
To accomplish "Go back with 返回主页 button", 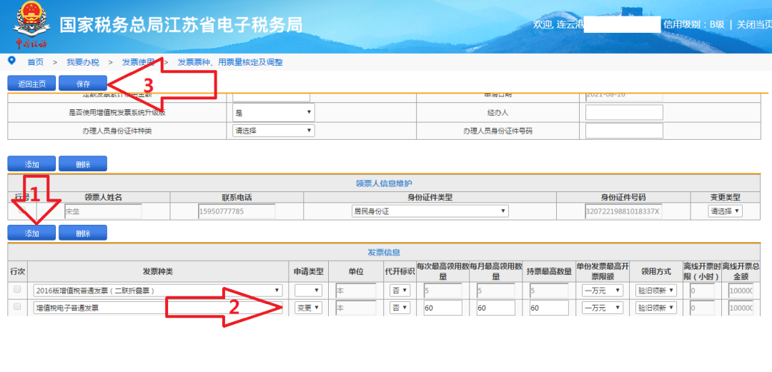I will click(32, 84).
